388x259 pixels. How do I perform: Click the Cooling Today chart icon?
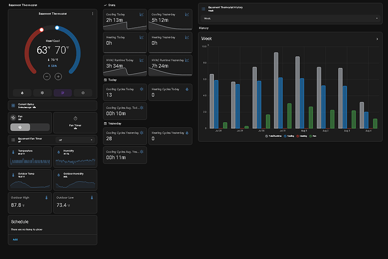tap(142, 15)
